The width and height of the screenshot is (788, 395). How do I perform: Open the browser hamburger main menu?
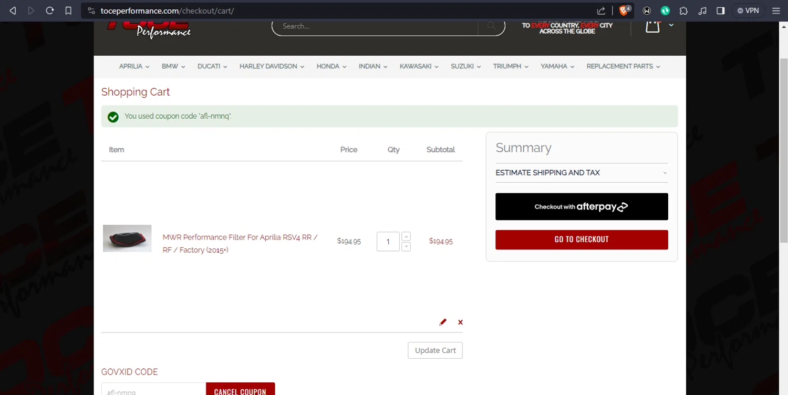[x=776, y=11]
